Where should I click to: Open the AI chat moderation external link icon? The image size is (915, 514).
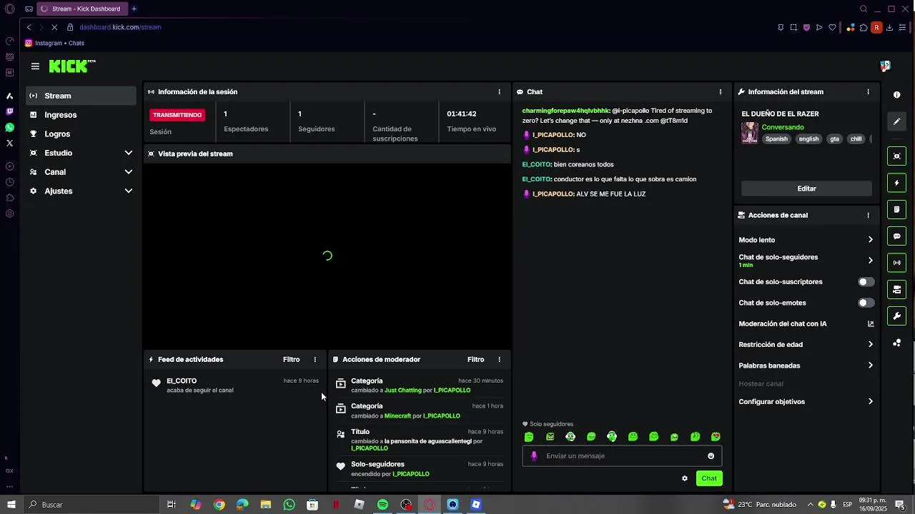pyautogui.click(x=871, y=323)
